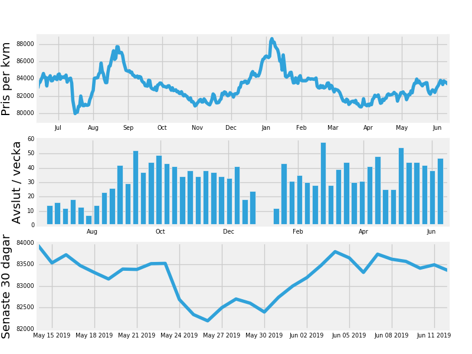Click the 'Jun 08 2019' date label
Screen dimensions: 472x354
(391, 335)
